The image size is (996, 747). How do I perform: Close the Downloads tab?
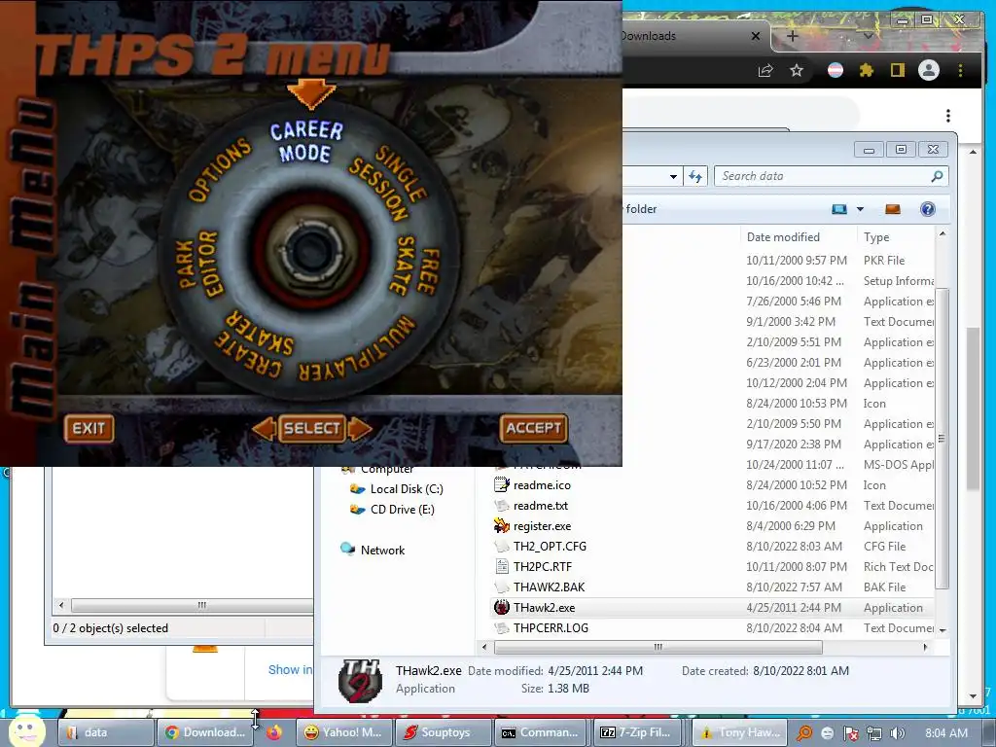pos(756,36)
